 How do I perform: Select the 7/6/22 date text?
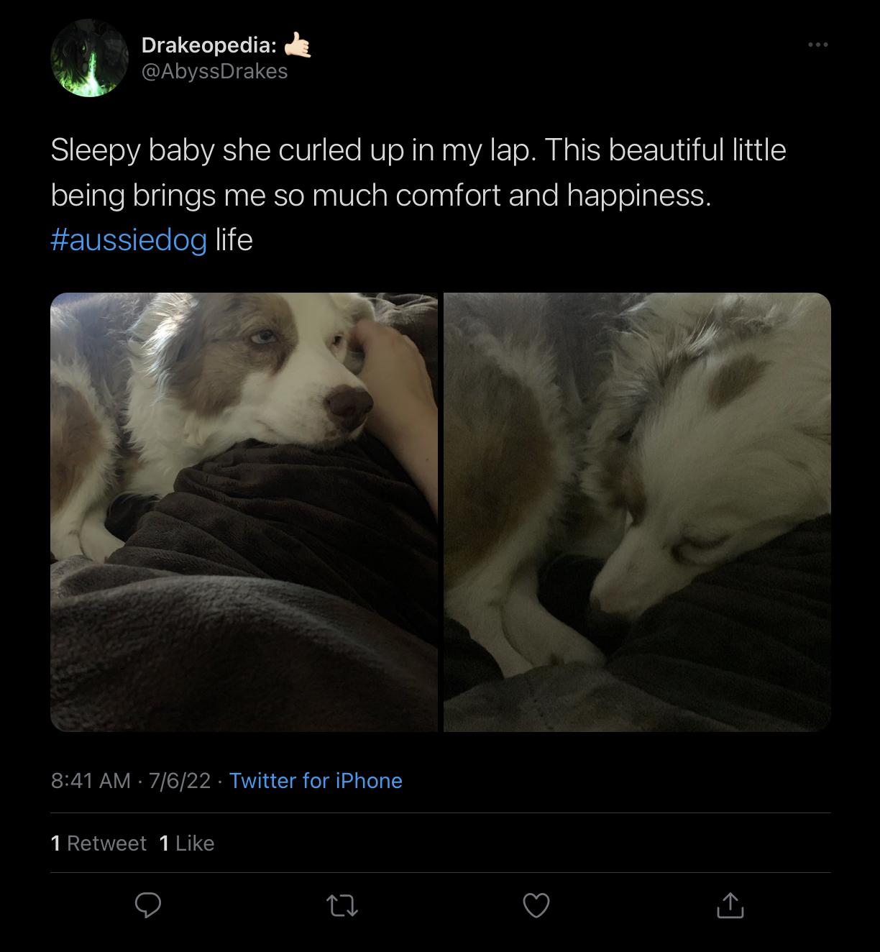(x=180, y=781)
